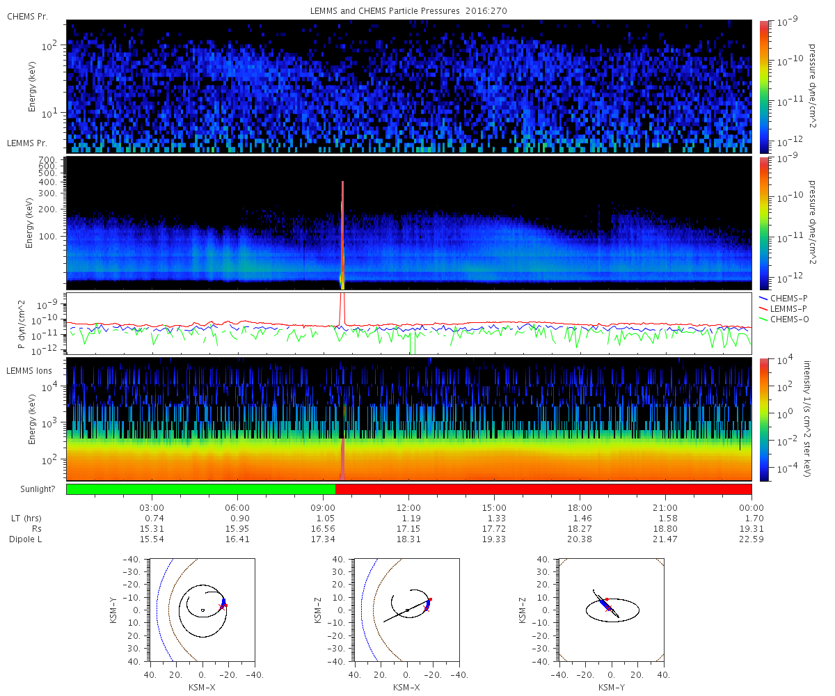Click the green sunlight bar segment
Viewport: 835px width, 696px height.
pyautogui.click(x=200, y=489)
